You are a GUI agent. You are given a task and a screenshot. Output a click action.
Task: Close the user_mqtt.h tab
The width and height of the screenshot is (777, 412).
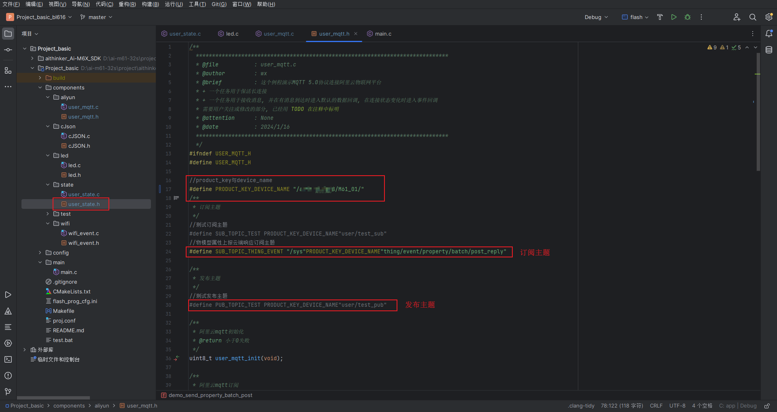[356, 34]
